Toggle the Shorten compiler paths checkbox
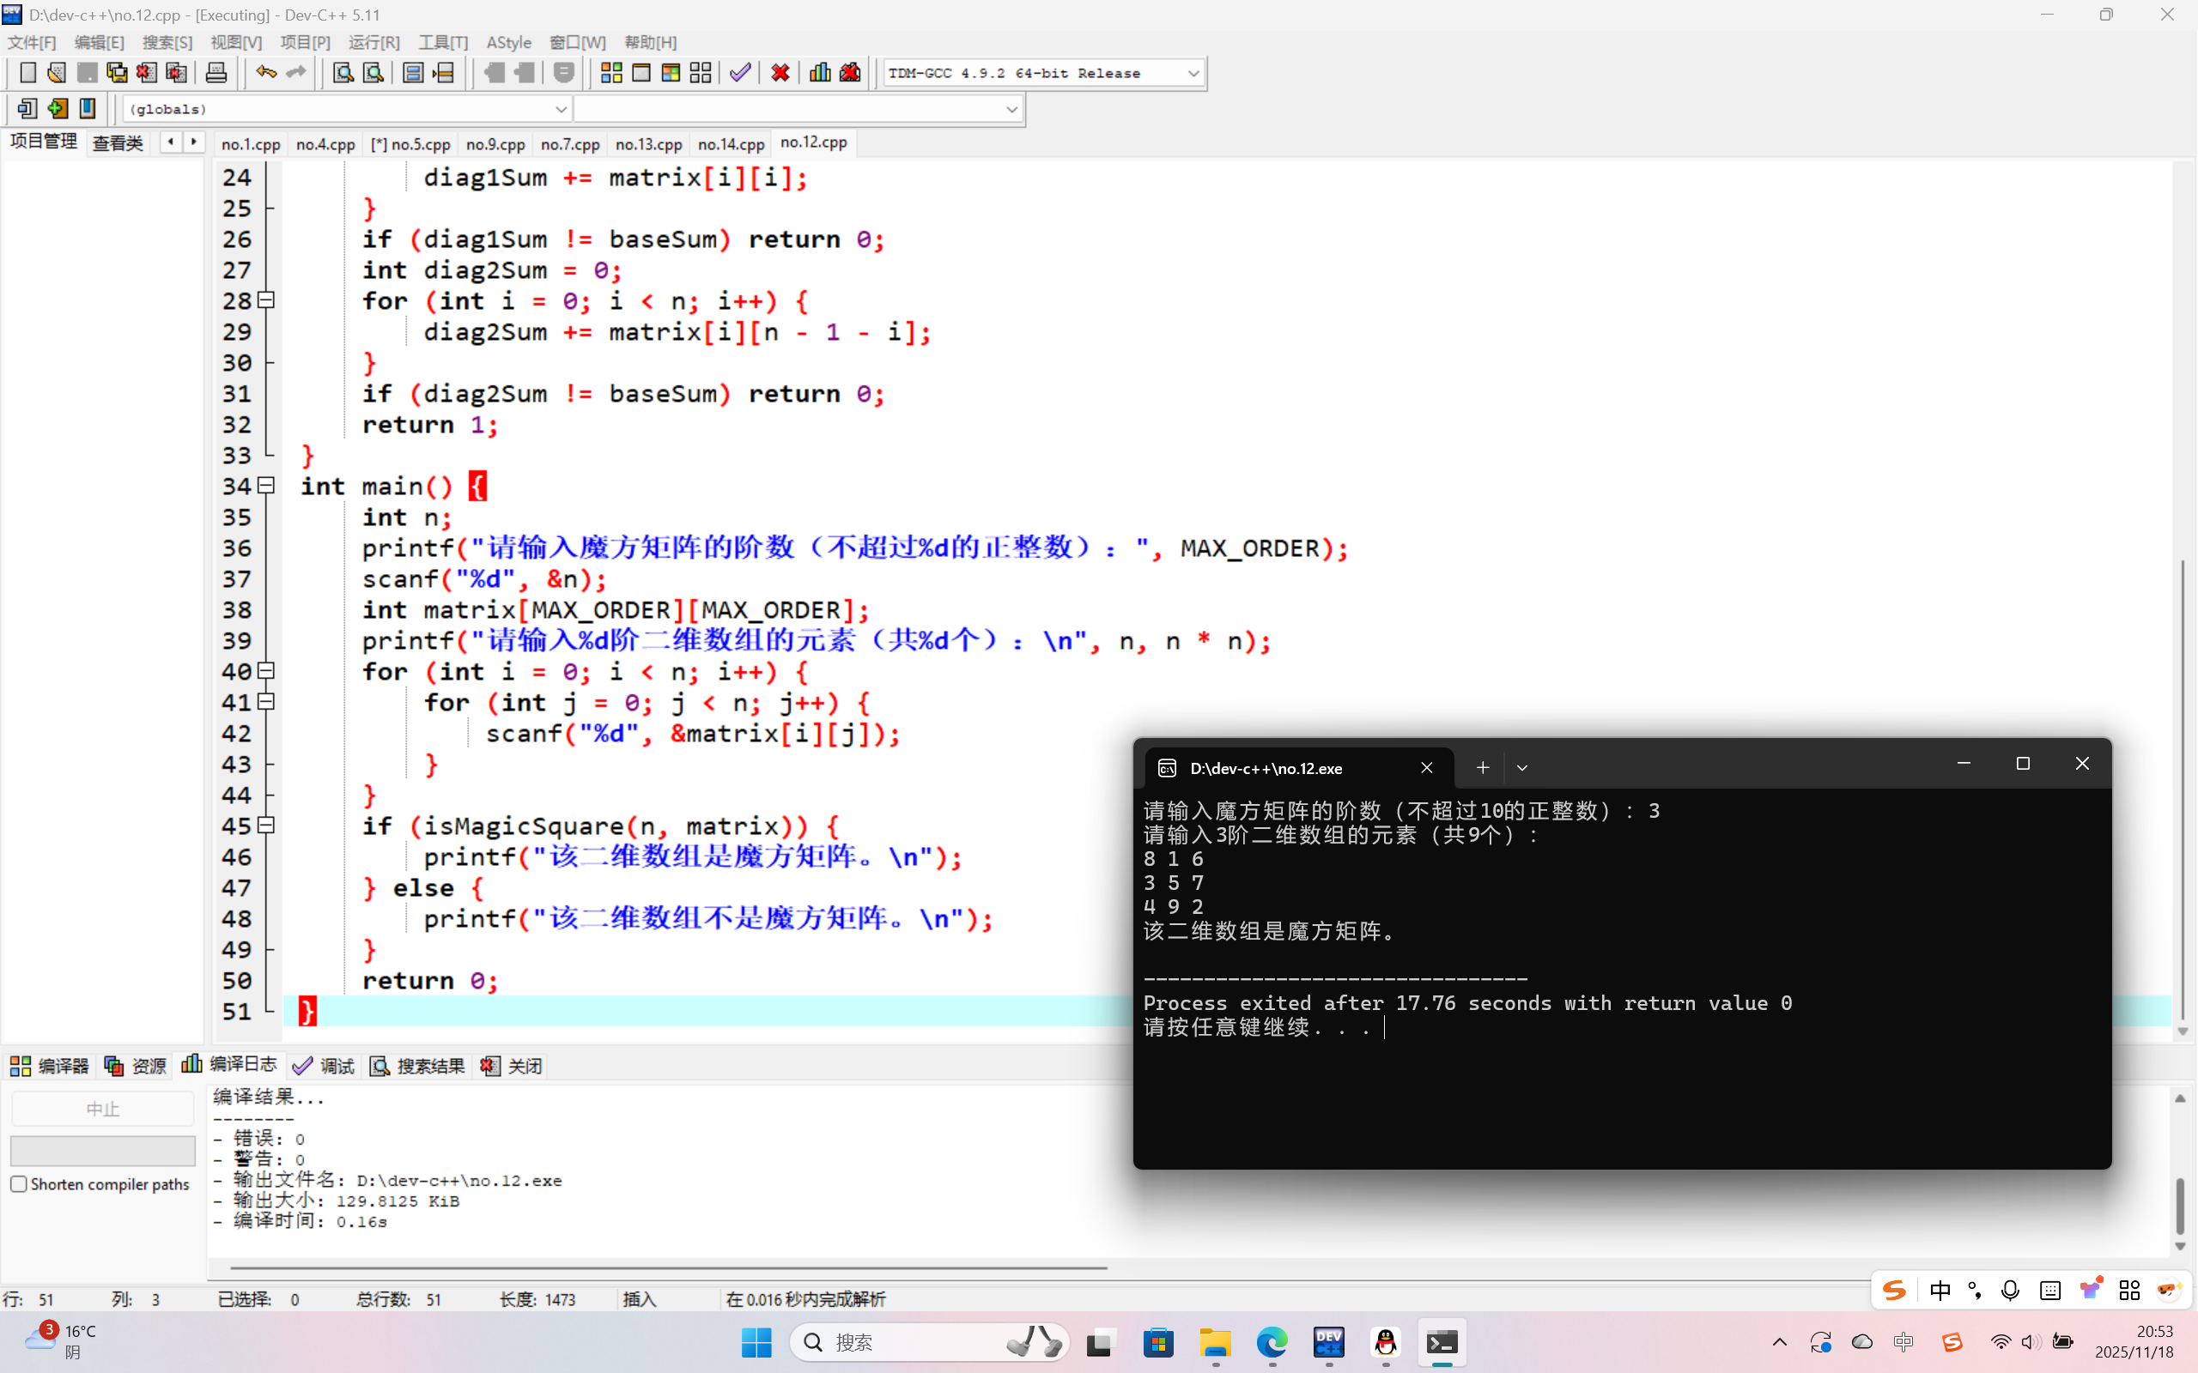Viewport: 2198px width, 1373px height. click(18, 1184)
